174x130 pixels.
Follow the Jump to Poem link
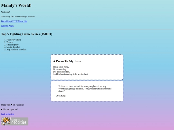point(7,26)
